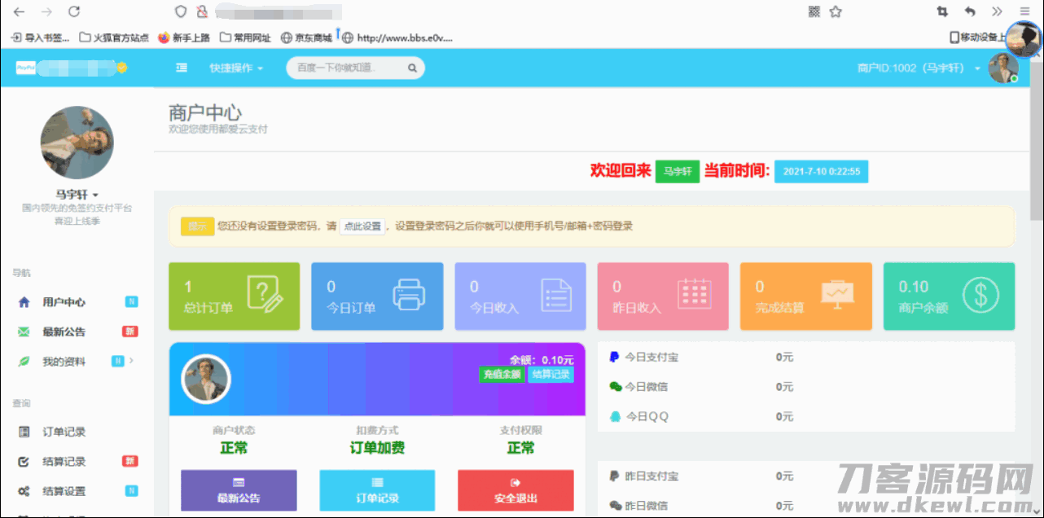Viewport: 1044px width, 518px height.
Task: Open 结算记录 in the sidebar
Action: coord(64,462)
